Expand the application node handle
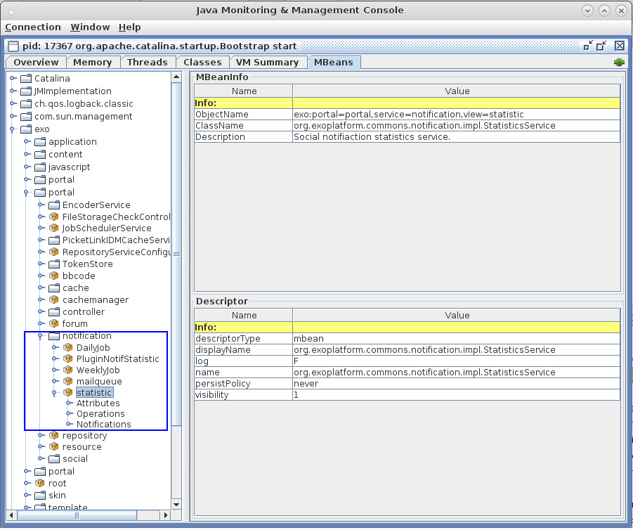 [27, 141]
